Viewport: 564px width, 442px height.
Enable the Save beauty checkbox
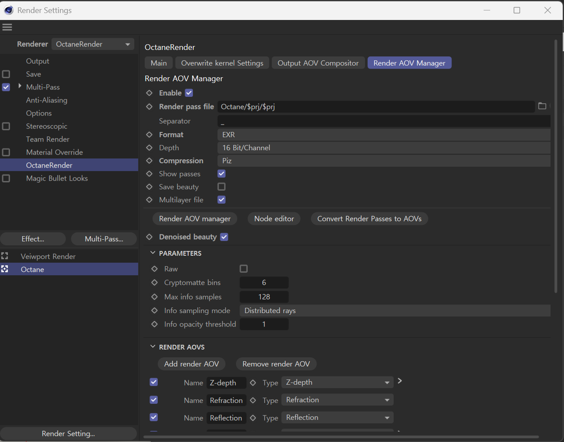pos(222,187)
